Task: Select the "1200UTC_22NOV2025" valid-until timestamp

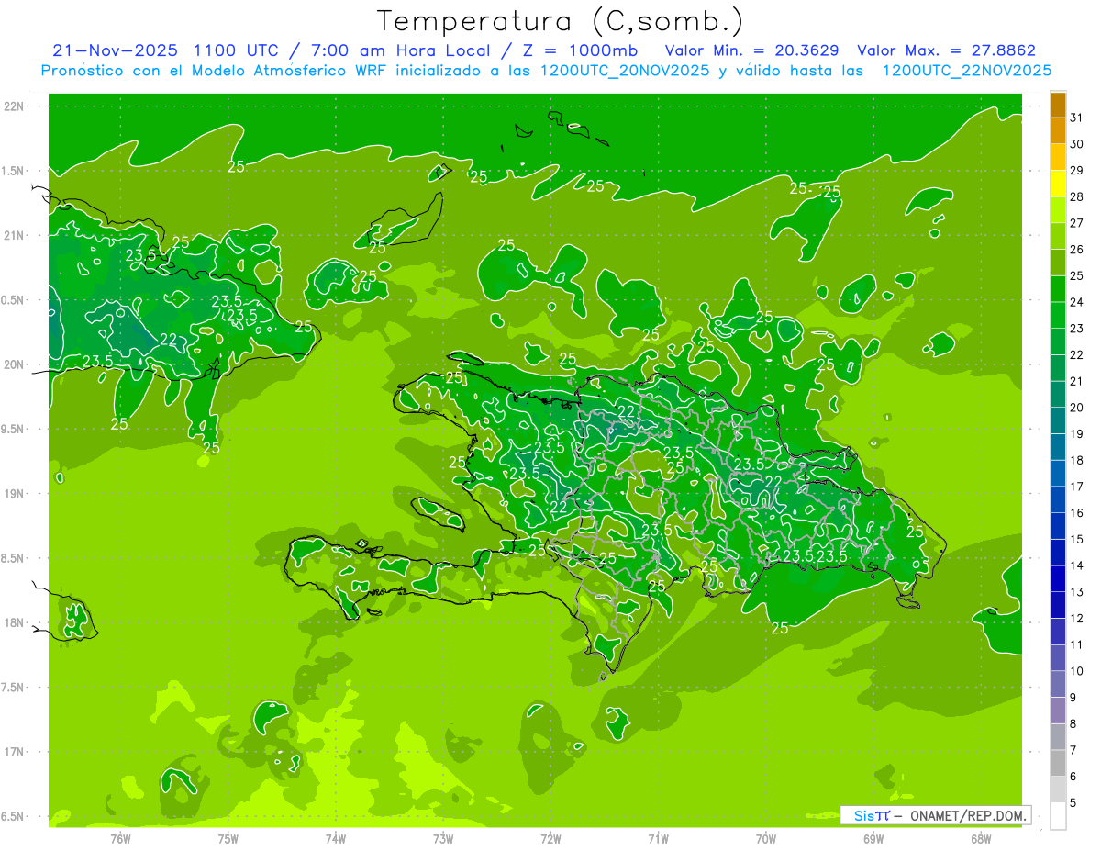Action: click(966, 71)
